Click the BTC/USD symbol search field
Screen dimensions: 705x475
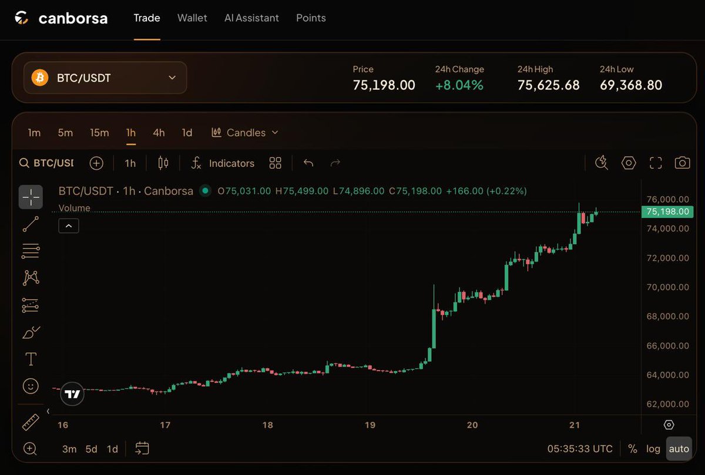pyautogui.click(x=46, y=163)
